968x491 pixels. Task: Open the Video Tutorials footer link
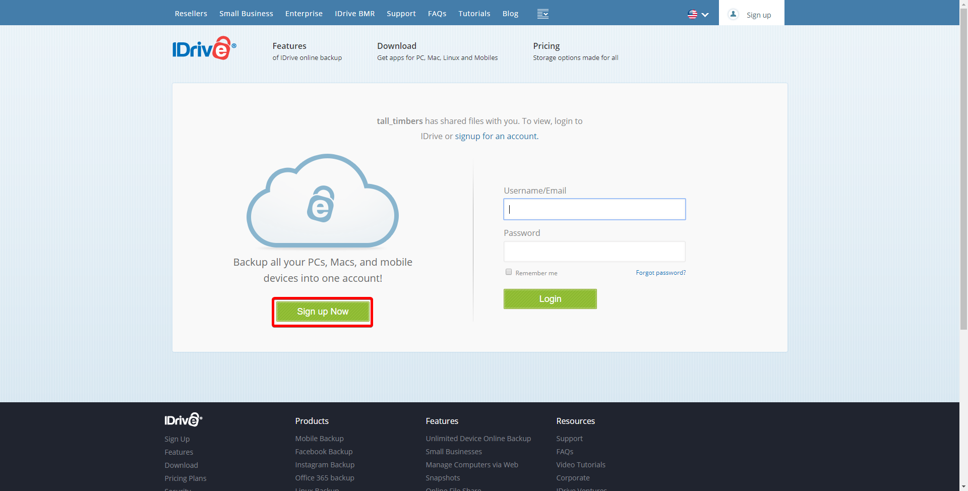[x=581, y=465]
